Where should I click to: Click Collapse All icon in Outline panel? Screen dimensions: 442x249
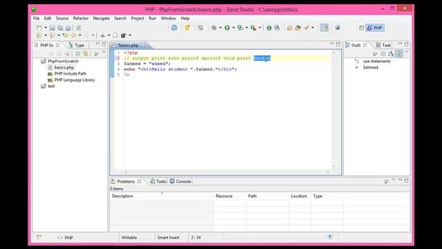(x=383, y=54)
